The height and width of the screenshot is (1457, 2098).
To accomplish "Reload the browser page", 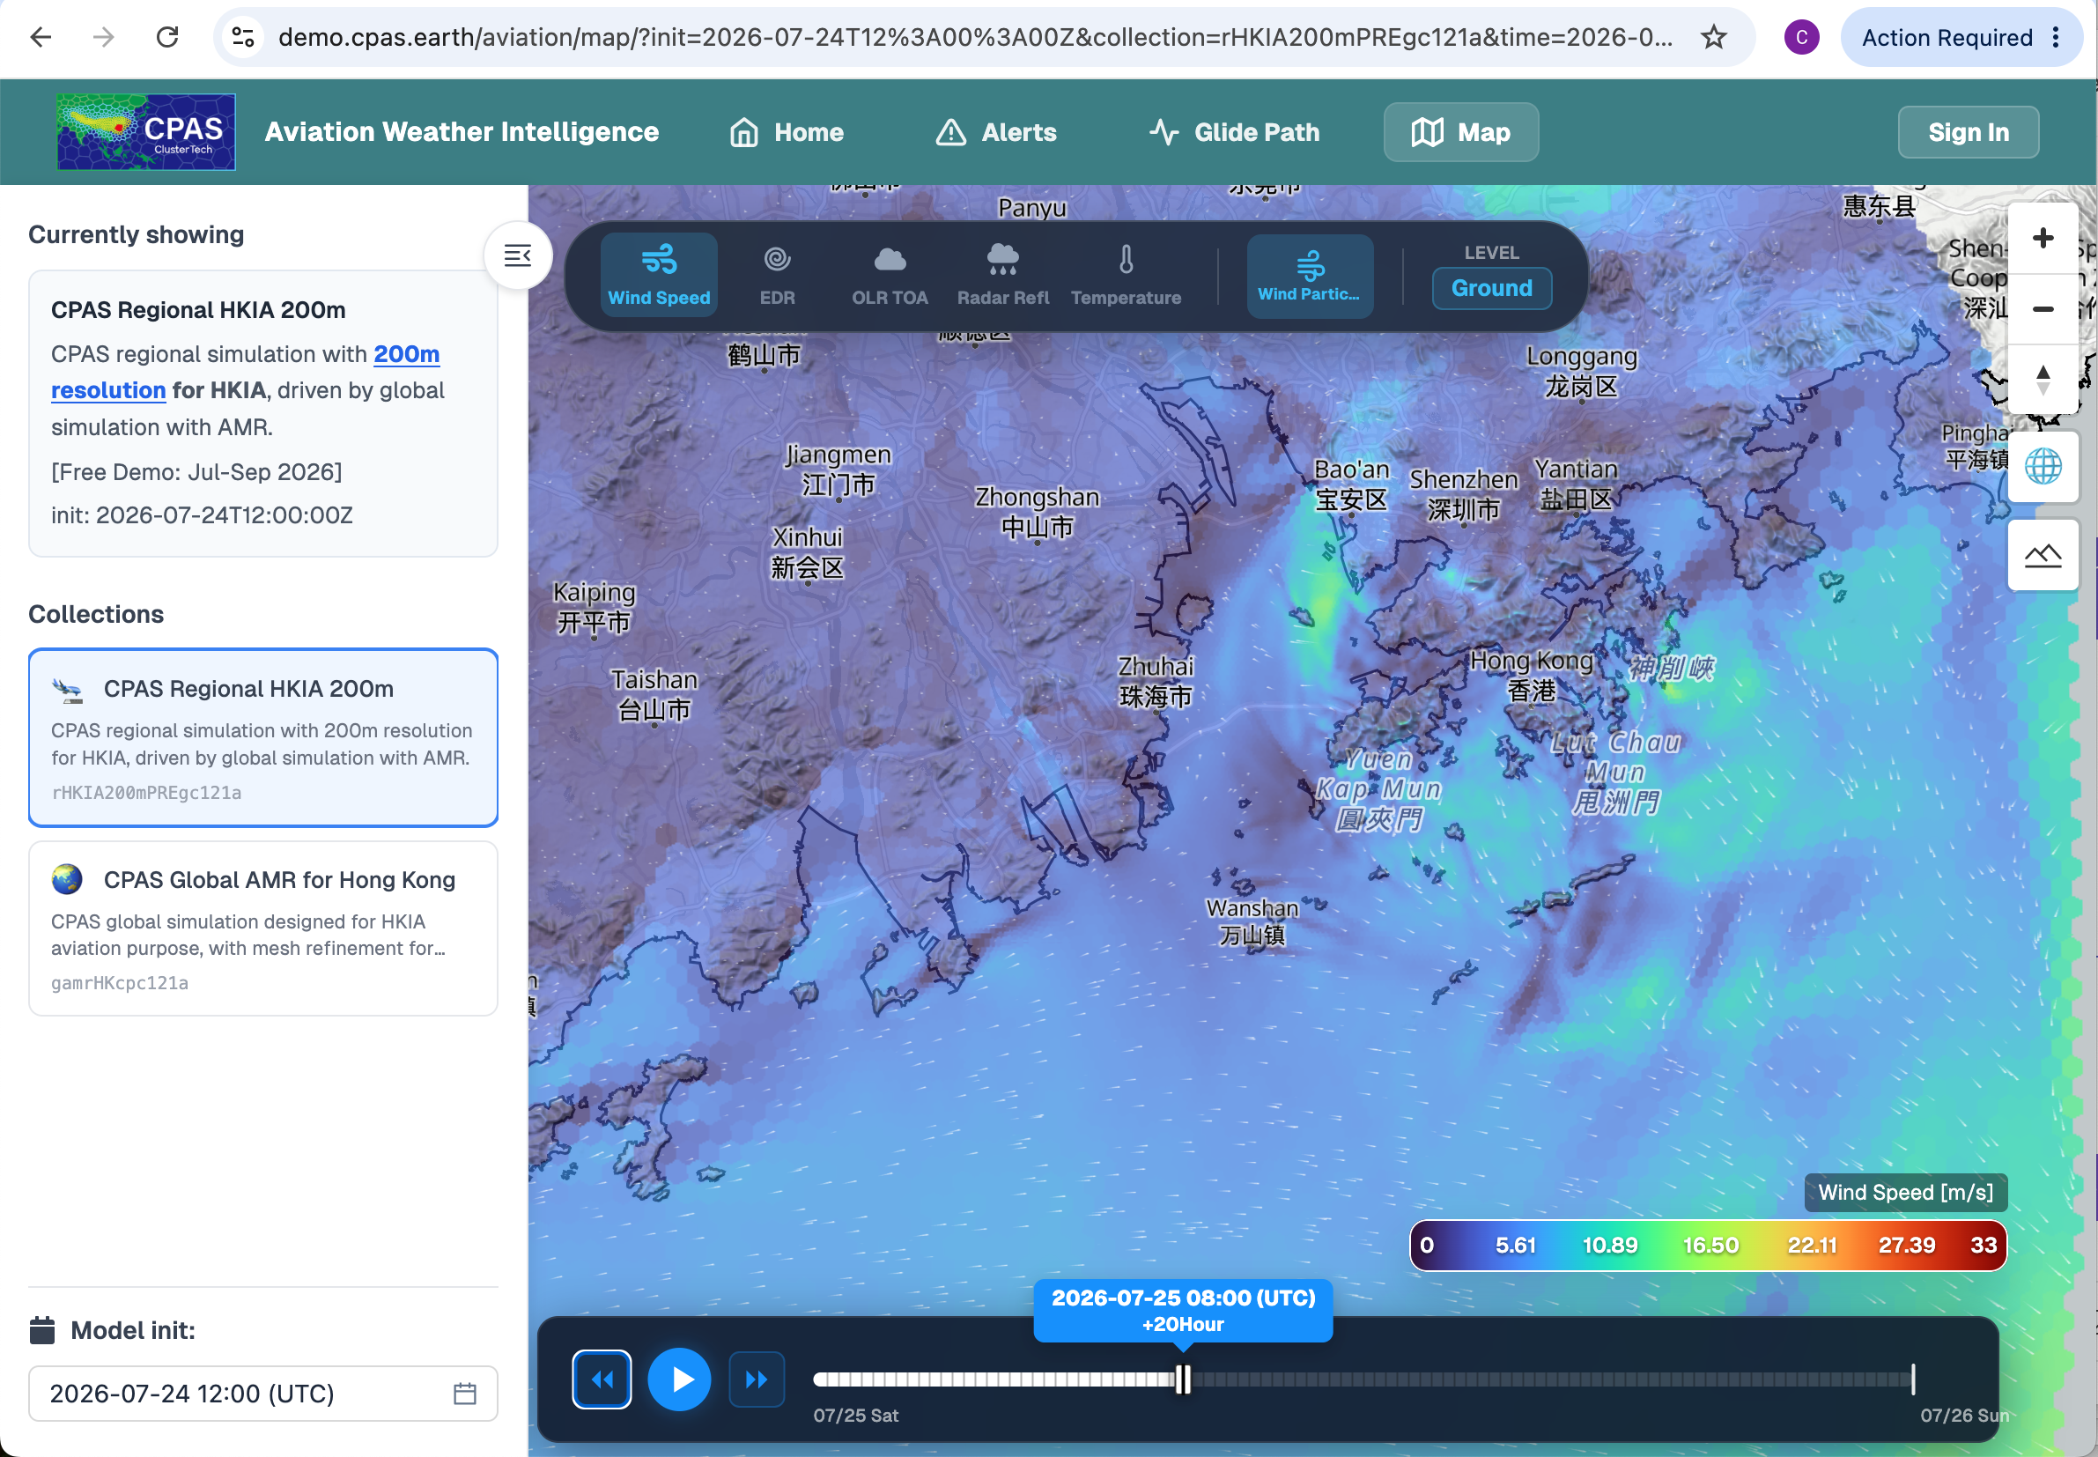I will [x=167, y=37].
